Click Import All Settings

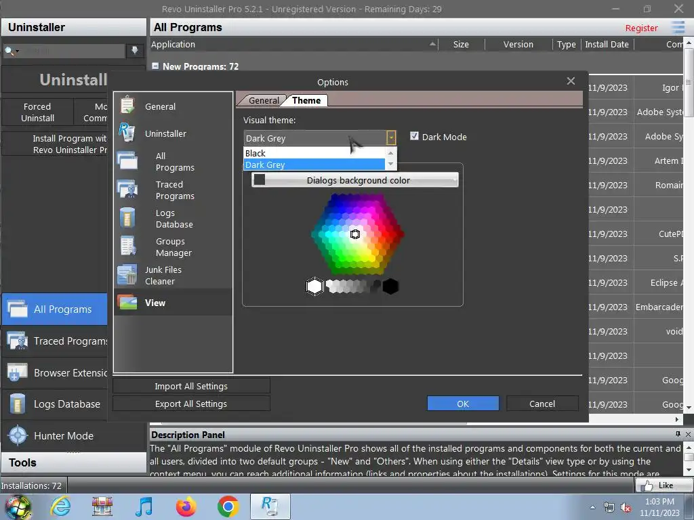pyautogui.click(x=191, y=386)
